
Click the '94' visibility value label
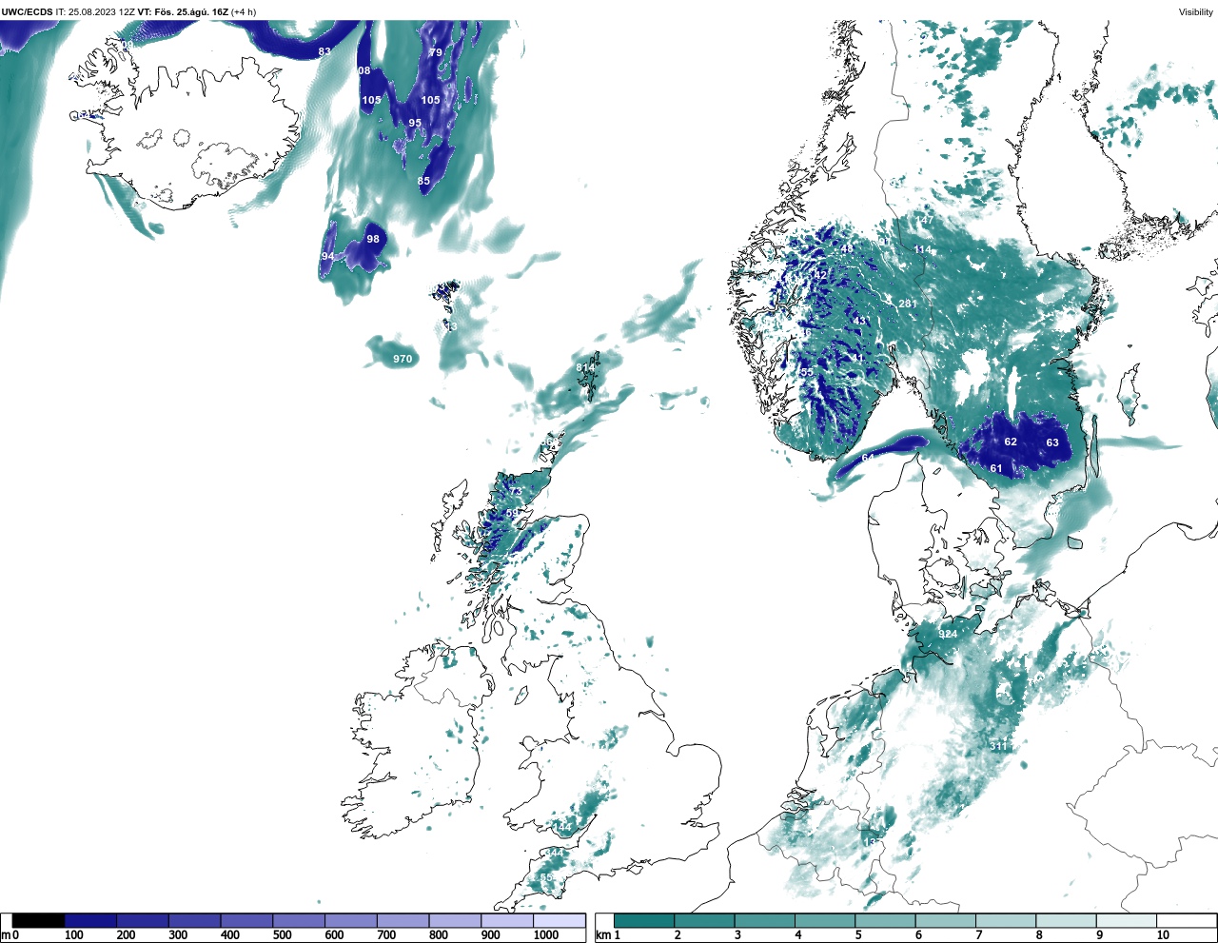coord(327,257)
